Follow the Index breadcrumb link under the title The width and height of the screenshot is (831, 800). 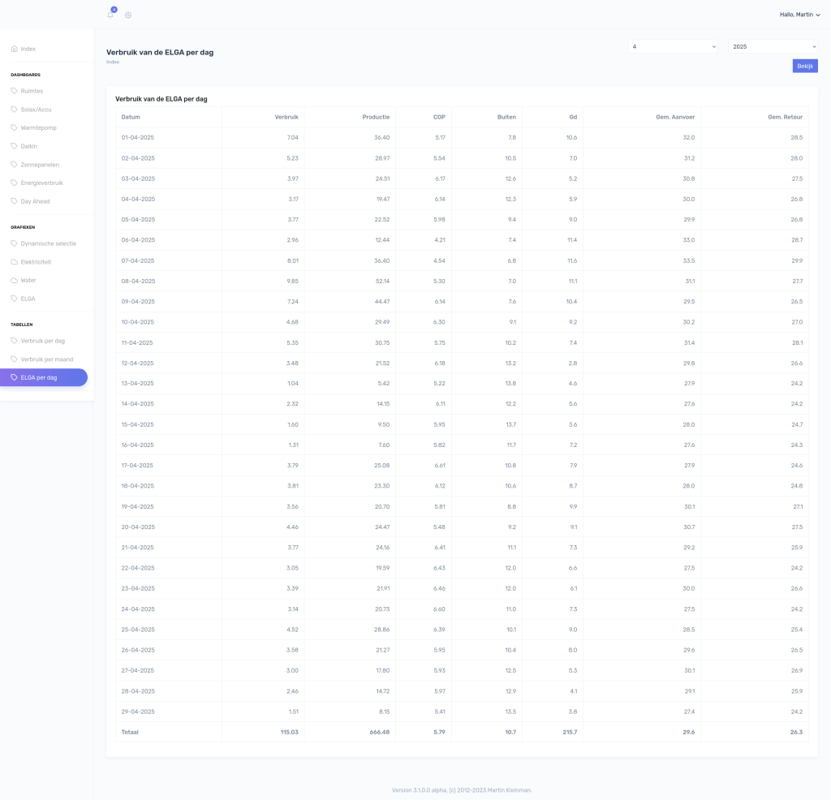pyautogui.click(x=113, y=62)
